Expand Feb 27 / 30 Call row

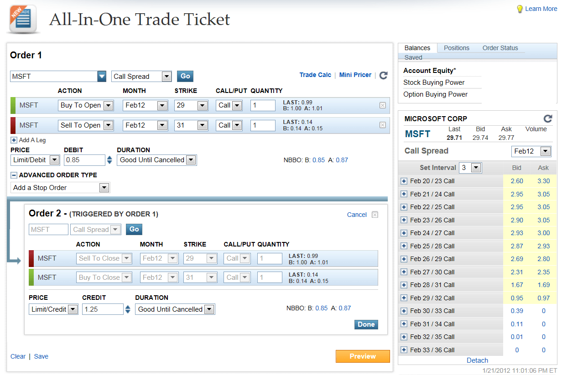404,272
